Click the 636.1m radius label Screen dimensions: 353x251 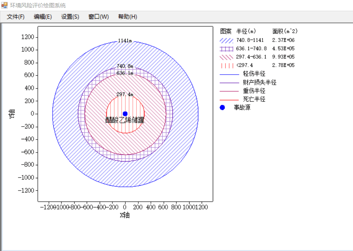pyautogui.click(x=125, y=73)
